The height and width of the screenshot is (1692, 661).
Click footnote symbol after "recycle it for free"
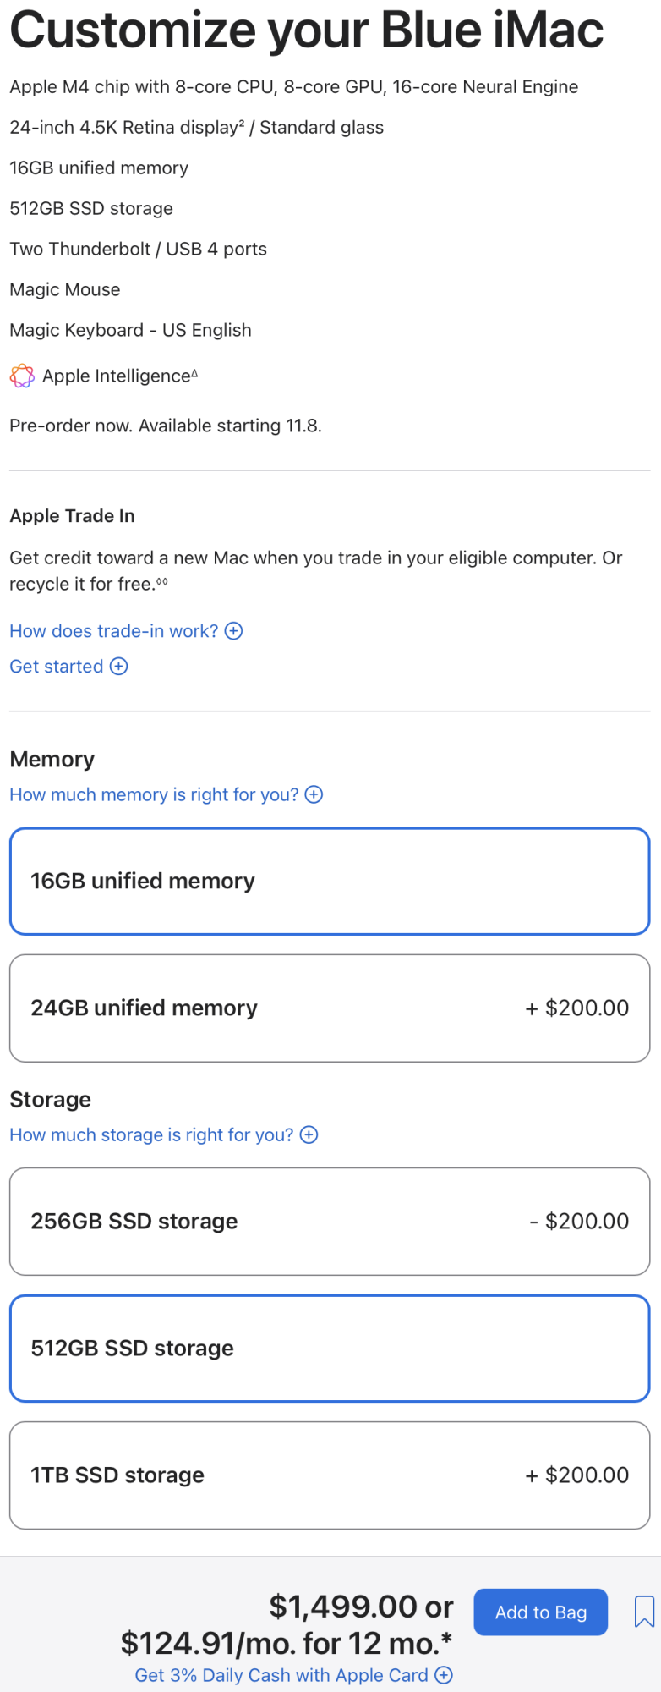tap(162, 581)
